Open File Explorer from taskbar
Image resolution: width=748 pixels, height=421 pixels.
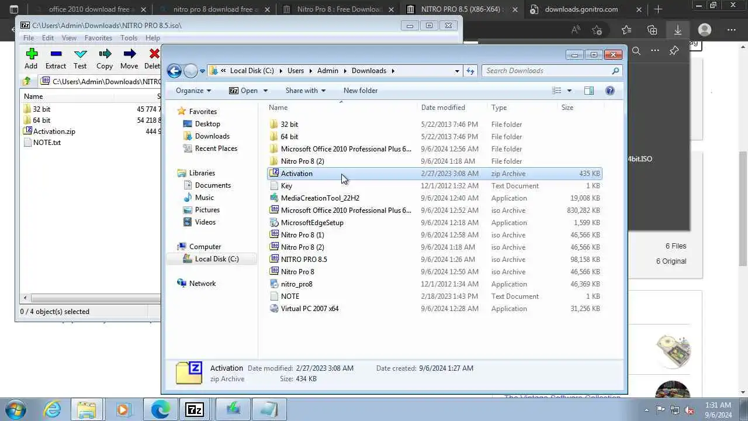pos(86,409)
